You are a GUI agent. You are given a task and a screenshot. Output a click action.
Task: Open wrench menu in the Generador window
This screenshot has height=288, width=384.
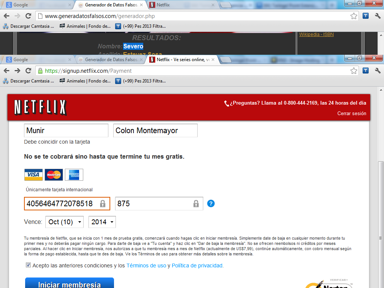[378, 16]
